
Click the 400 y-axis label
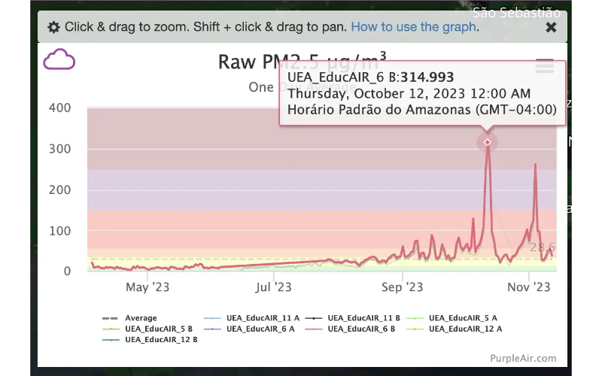[60, 108]
